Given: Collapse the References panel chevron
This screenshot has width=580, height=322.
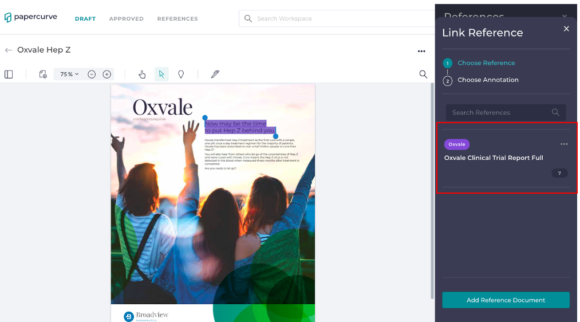Looking at the screenshot, I should tap(565, 16).
